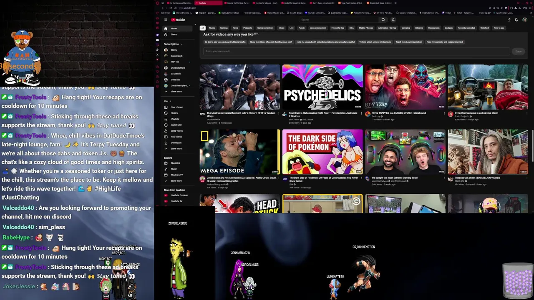Click 'Teach me about minimalism' suggestion
The width and height of the screenshot is (534, 300).
(409, 42)
